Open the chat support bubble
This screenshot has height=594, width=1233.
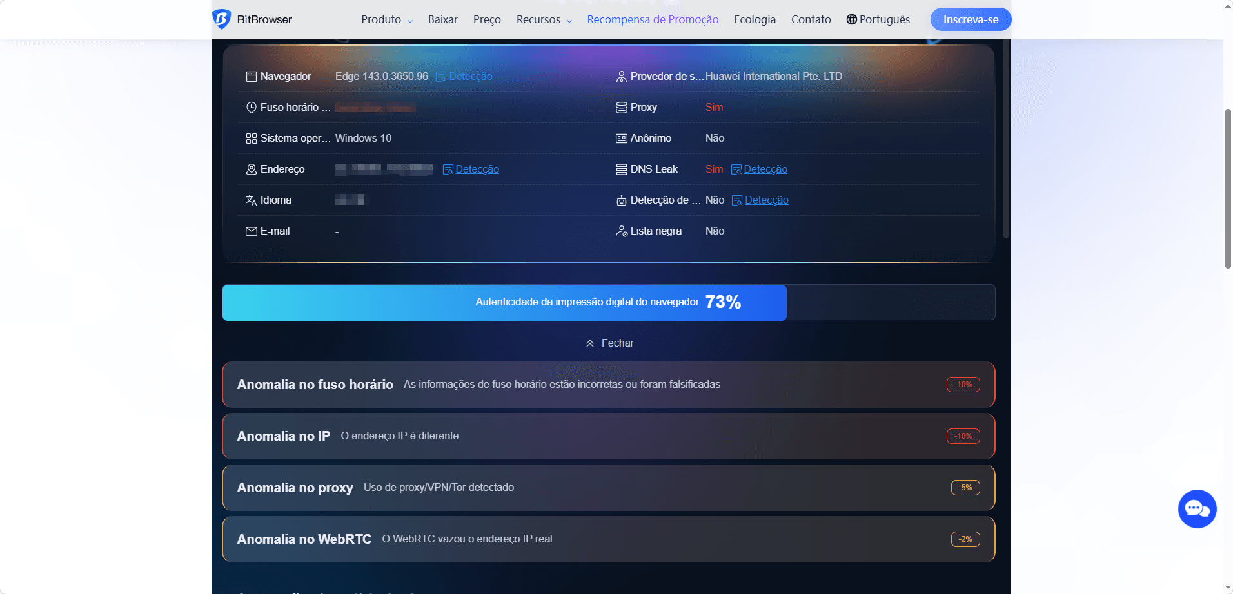[x=1197, y=508]
